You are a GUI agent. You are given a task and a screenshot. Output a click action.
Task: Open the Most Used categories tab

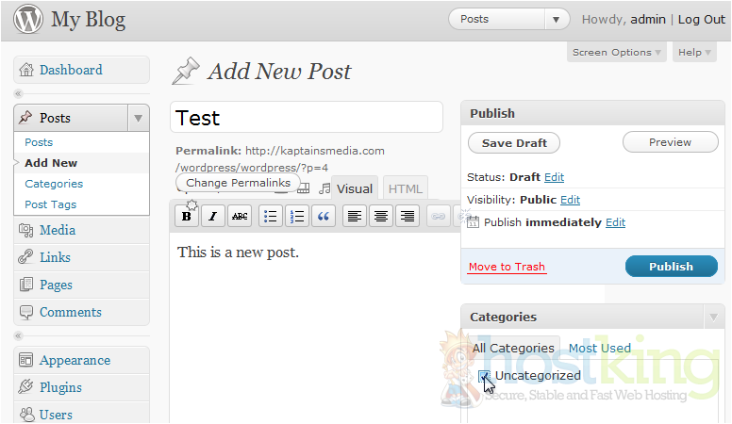point(599,349)
